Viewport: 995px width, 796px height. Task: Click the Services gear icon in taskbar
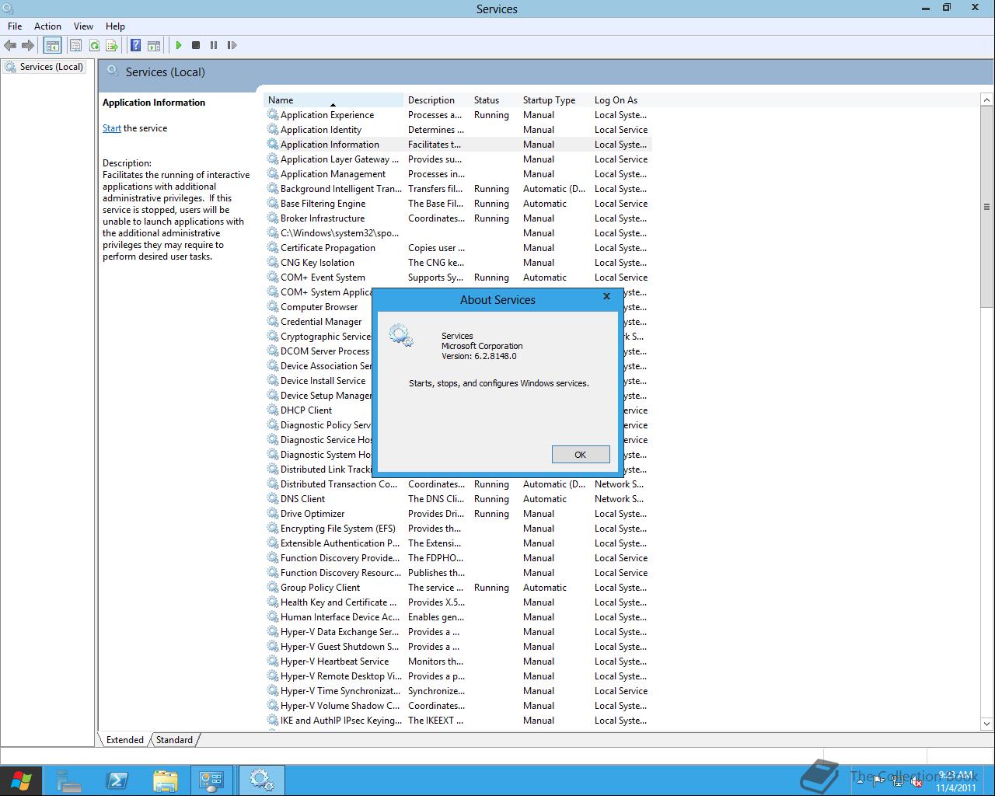[261, 780]
